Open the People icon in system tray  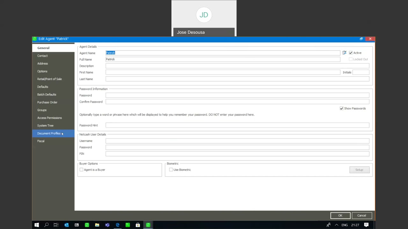328,225
